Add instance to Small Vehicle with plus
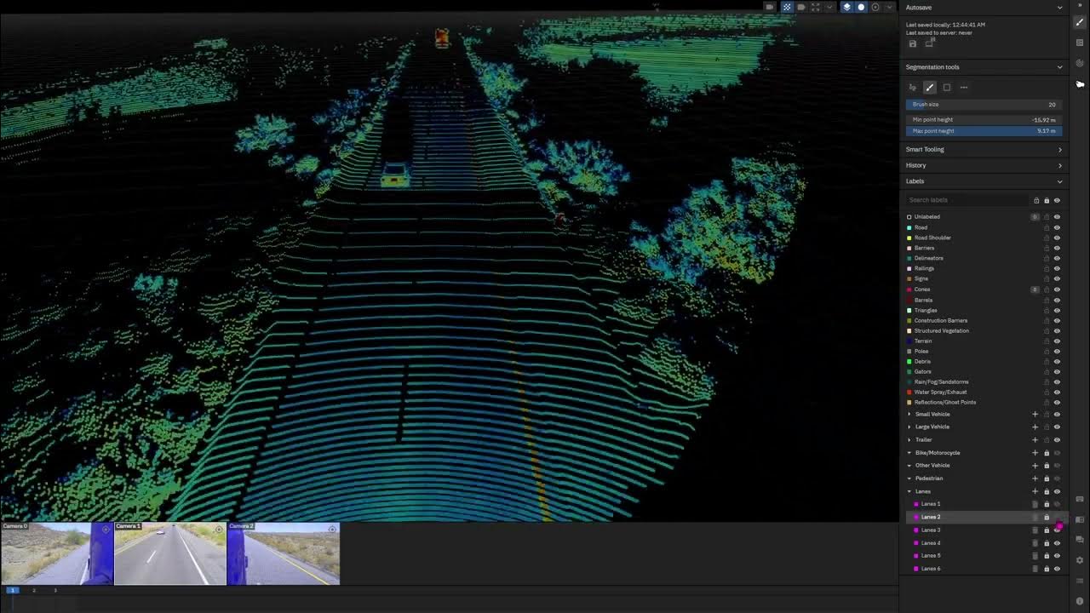Screen dimensions: 1090x613 point(1035,415)
